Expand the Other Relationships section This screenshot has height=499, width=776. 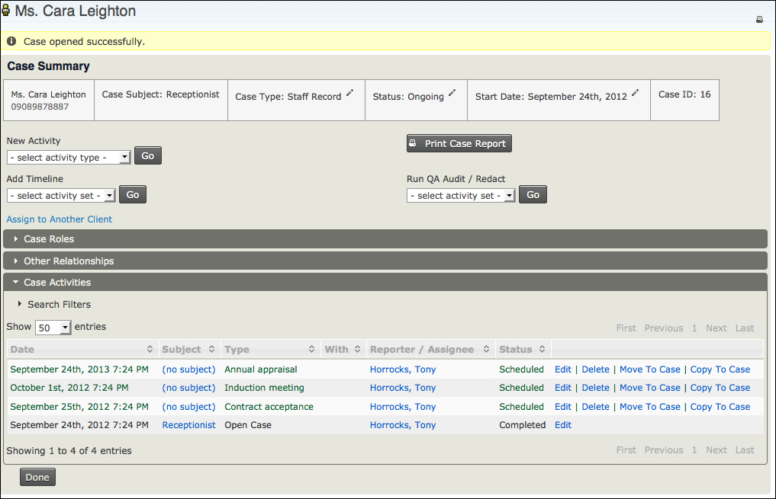click(69, 261)
